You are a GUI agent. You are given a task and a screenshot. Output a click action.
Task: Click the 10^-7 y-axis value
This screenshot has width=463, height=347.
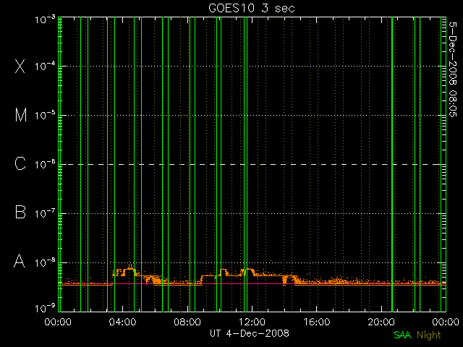click(x=45, y=213)
